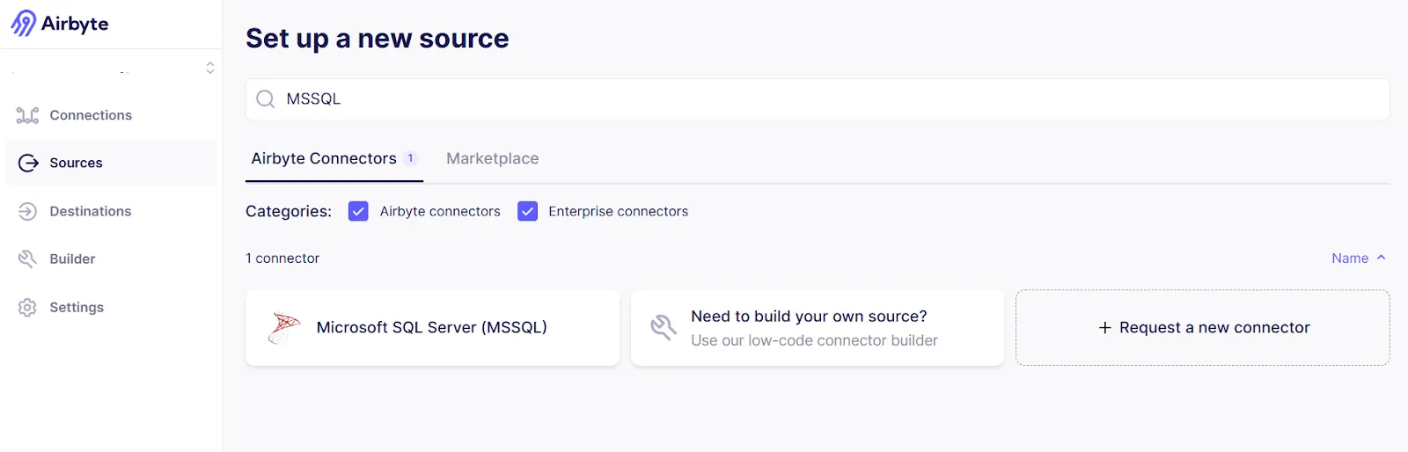Click the Builder wrench icon

click(x=28, y=259)
